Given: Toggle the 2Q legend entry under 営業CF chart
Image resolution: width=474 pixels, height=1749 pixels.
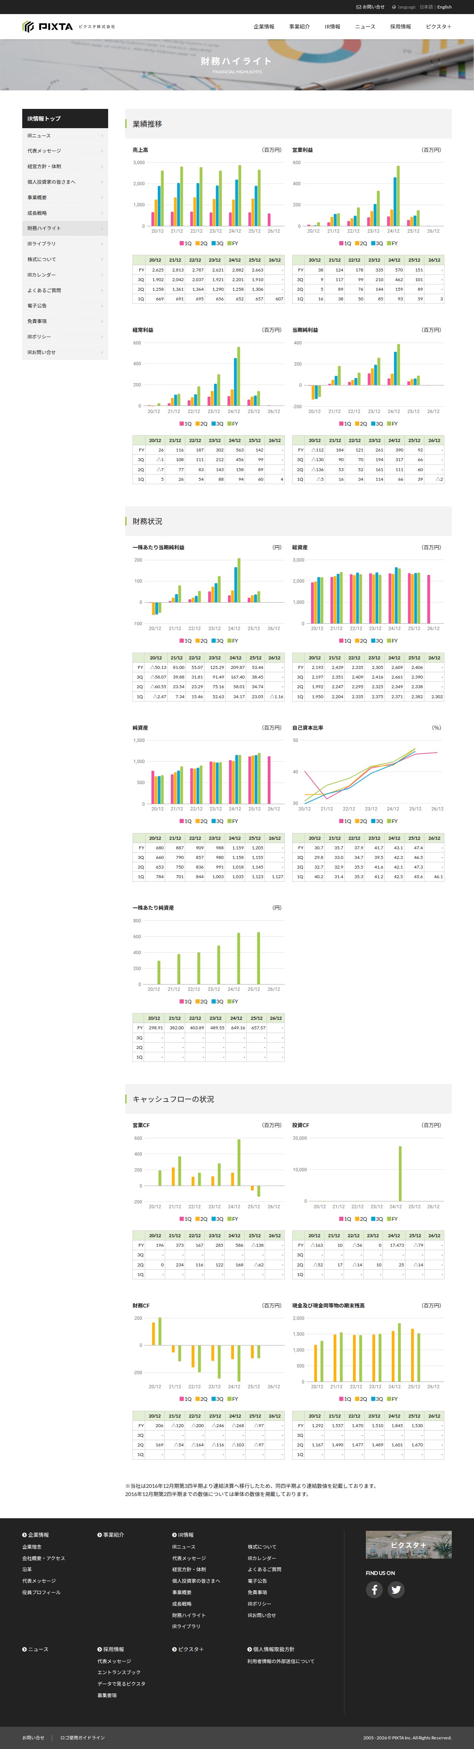Looking at the screenshot, I should [201, 1219].
